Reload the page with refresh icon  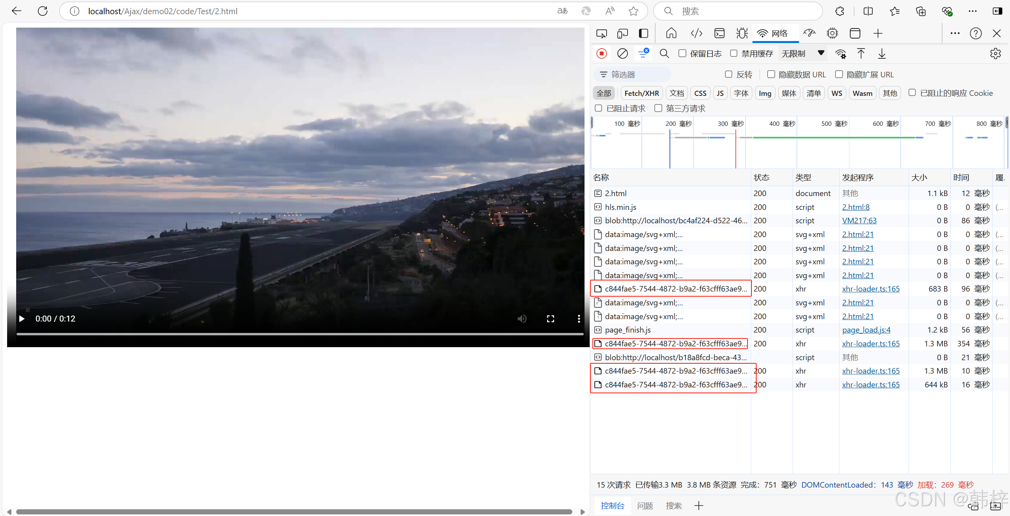[43, 11]
